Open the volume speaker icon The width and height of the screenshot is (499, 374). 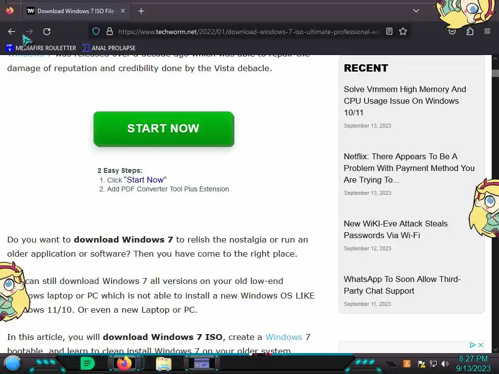445,363
